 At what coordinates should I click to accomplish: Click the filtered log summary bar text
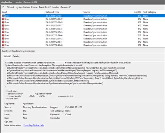39,7
